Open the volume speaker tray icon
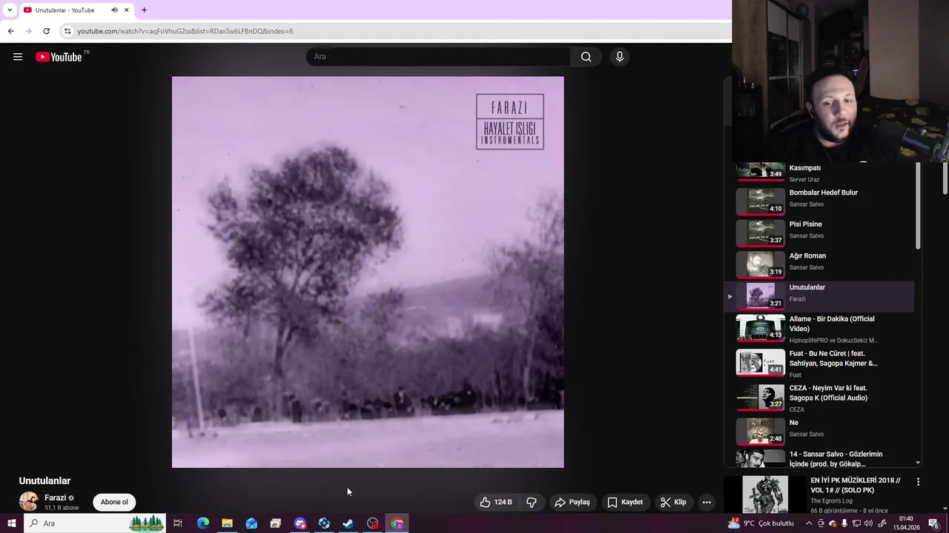This screenshot has height=533, width=949. (869, 523)
